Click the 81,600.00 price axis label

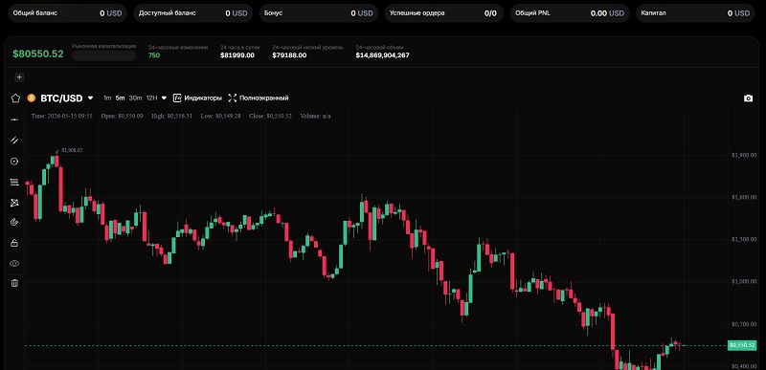(744, 197)
